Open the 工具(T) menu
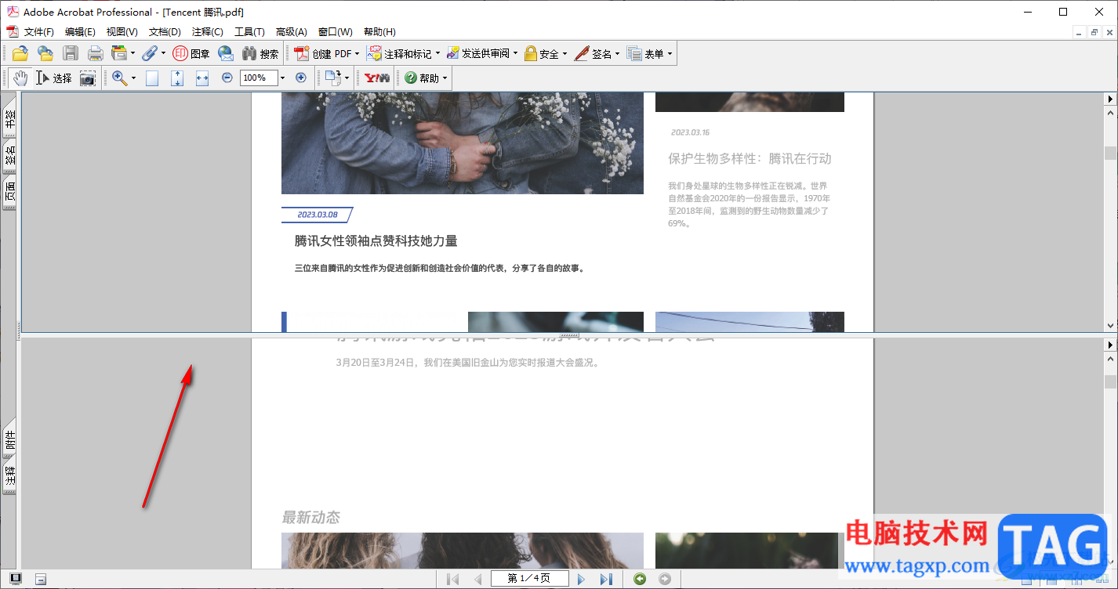 [x=249, y=32]
